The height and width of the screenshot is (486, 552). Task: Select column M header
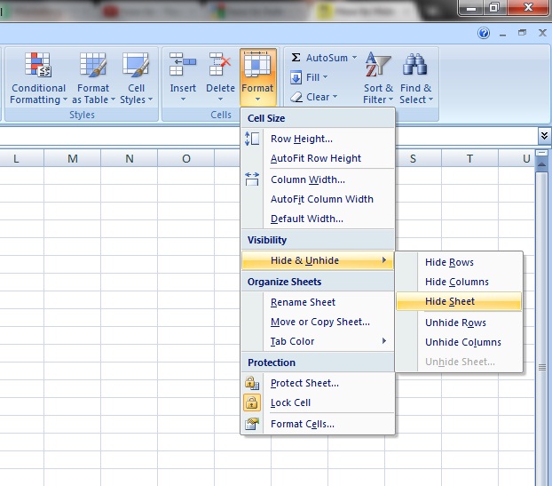(72, 159)
